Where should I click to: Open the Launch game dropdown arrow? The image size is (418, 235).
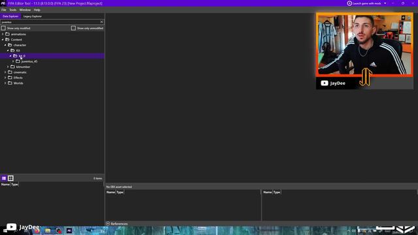[x=385, y=3]
